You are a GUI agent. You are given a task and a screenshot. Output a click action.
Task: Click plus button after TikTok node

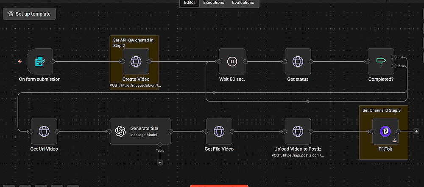coord(416,131)
